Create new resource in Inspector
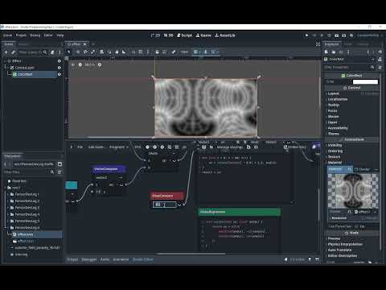Screen dimensions: 386x290 [326, 52]
